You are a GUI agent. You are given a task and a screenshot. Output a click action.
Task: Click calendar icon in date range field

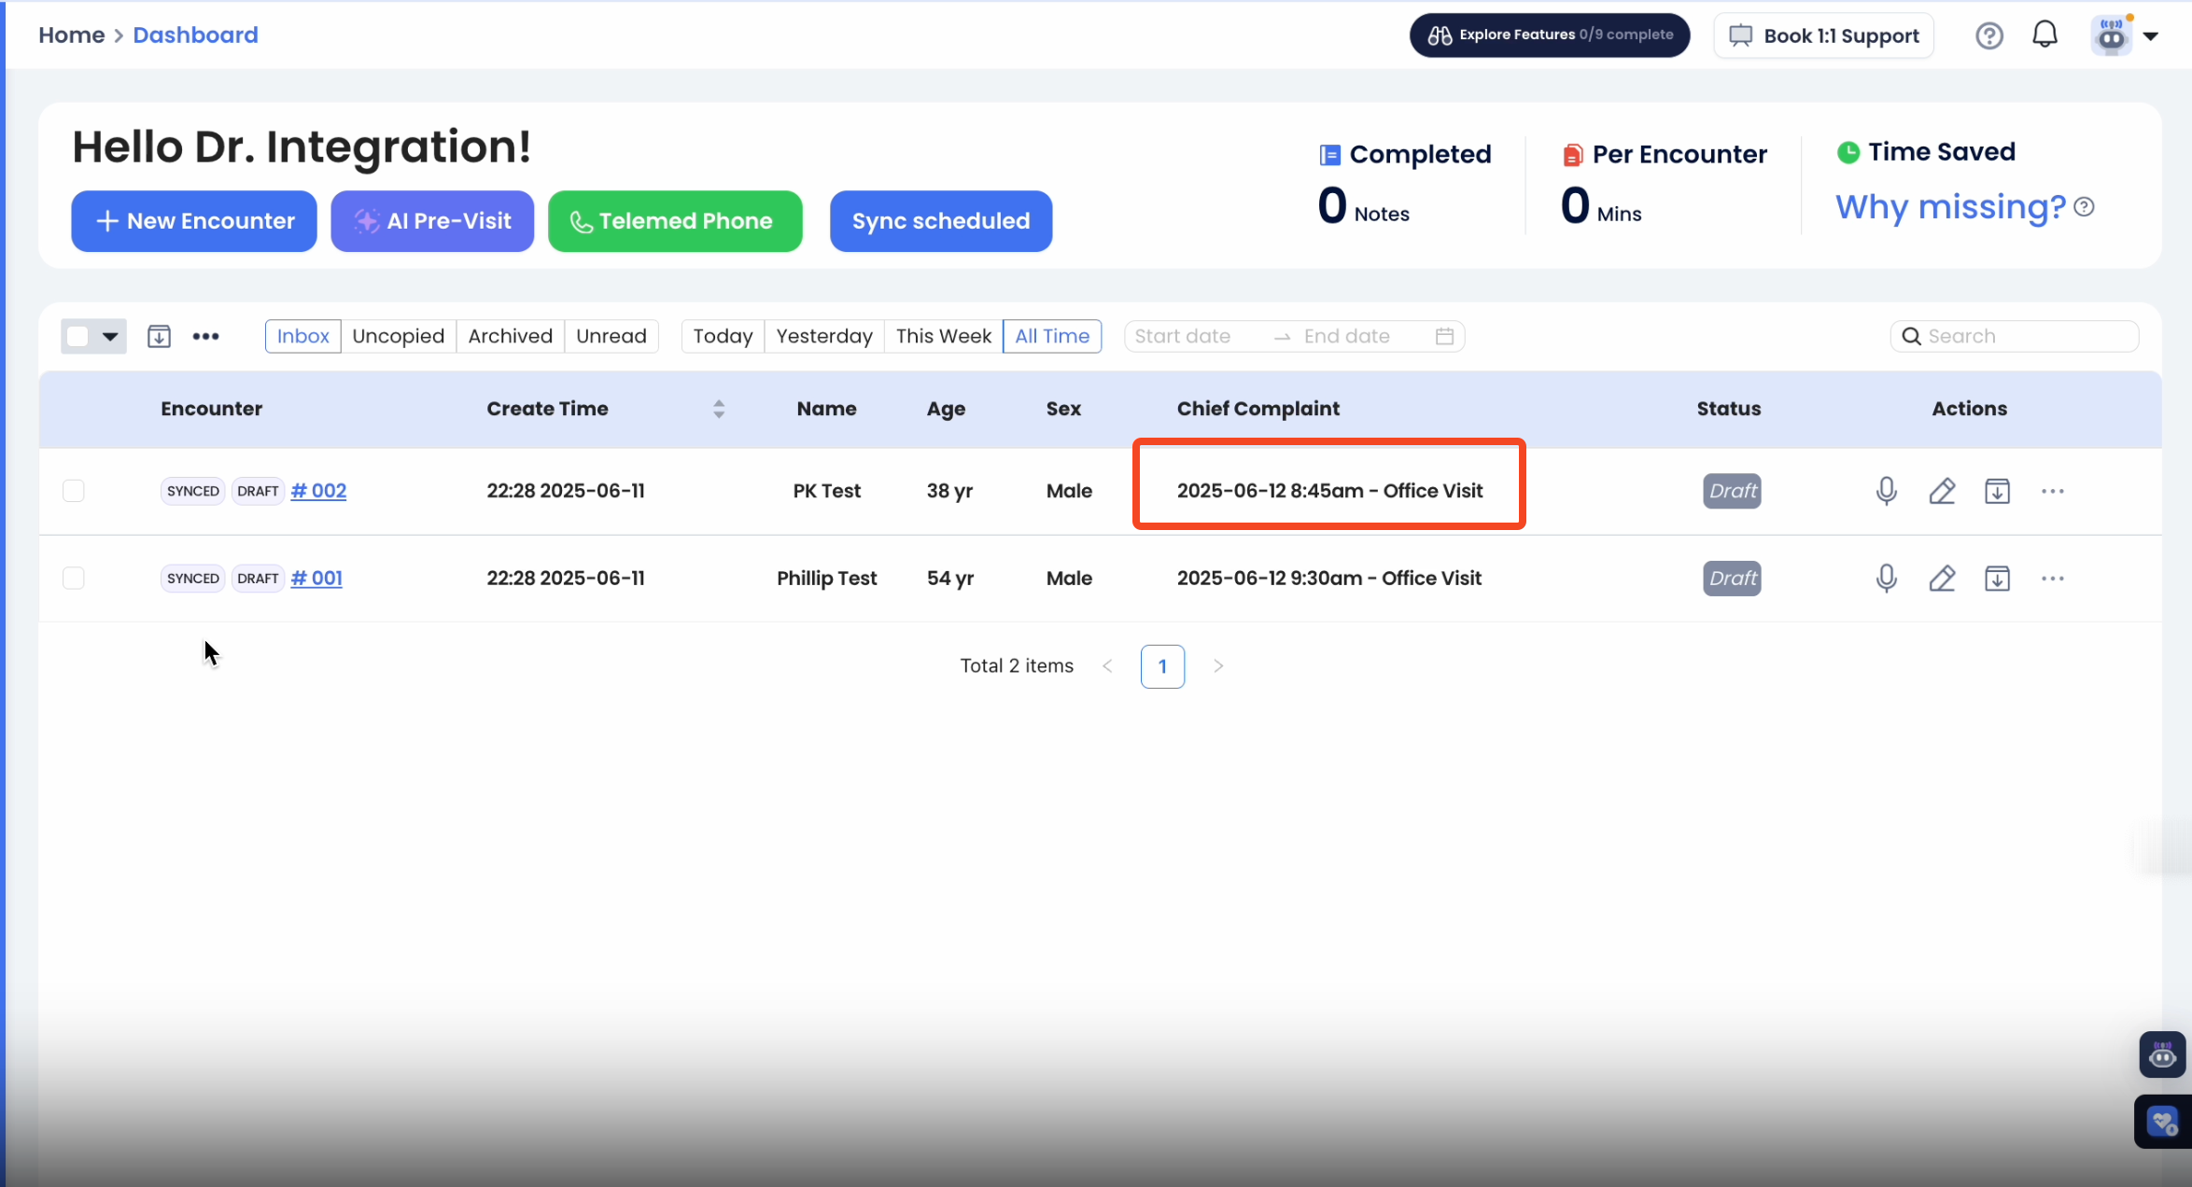point(1444,336)
